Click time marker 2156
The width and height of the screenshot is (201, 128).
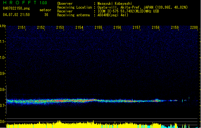click(117, 28)
